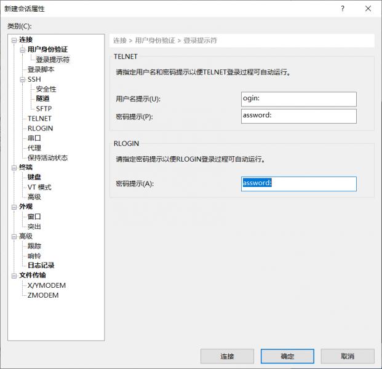Click the RLOGIN 密码提示 input field
382x369 pixels.
pyautogui.click(x=298, y=183)
